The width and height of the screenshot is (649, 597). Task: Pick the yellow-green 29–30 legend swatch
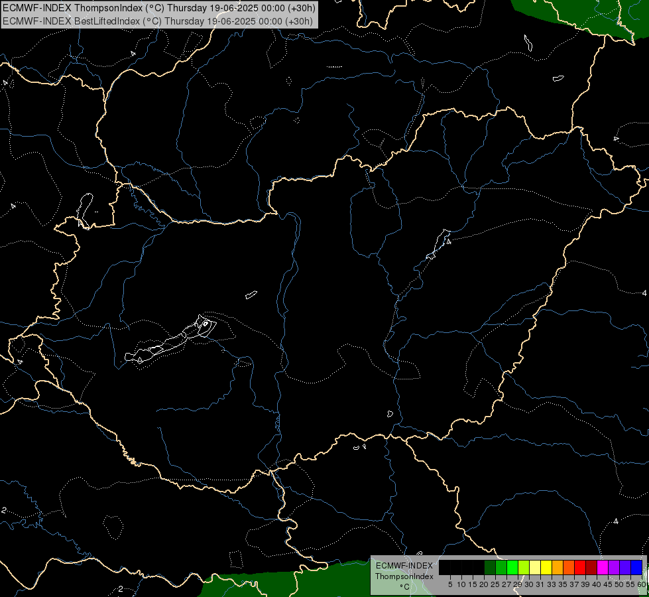pos(524,567)
